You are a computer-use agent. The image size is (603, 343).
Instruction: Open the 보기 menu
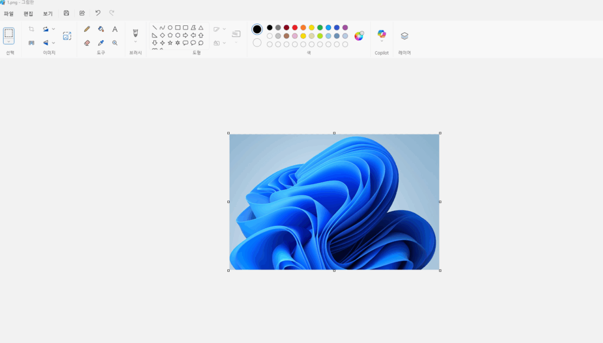(48, 14)
